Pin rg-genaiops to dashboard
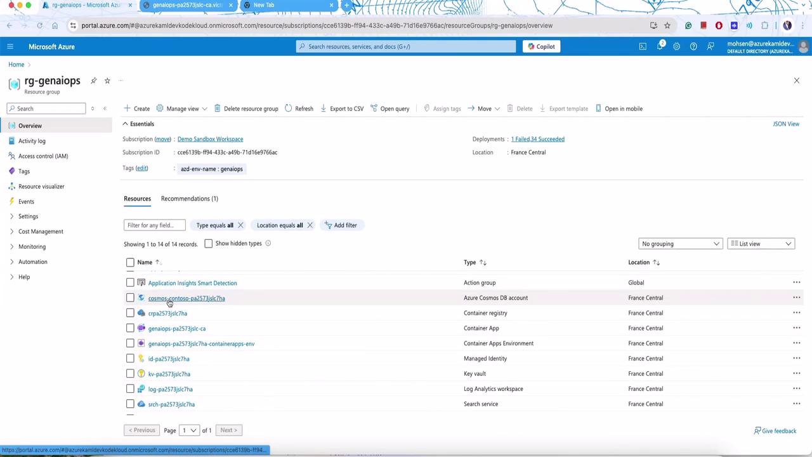The width and height of the screenshot is (812, 457). pos(93,81)
